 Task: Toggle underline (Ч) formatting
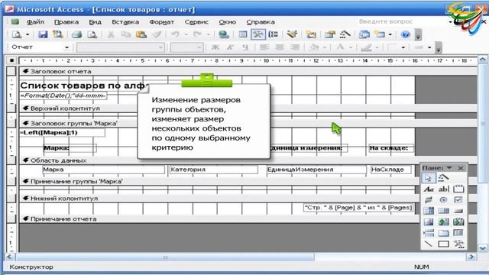tap(245, 47)
